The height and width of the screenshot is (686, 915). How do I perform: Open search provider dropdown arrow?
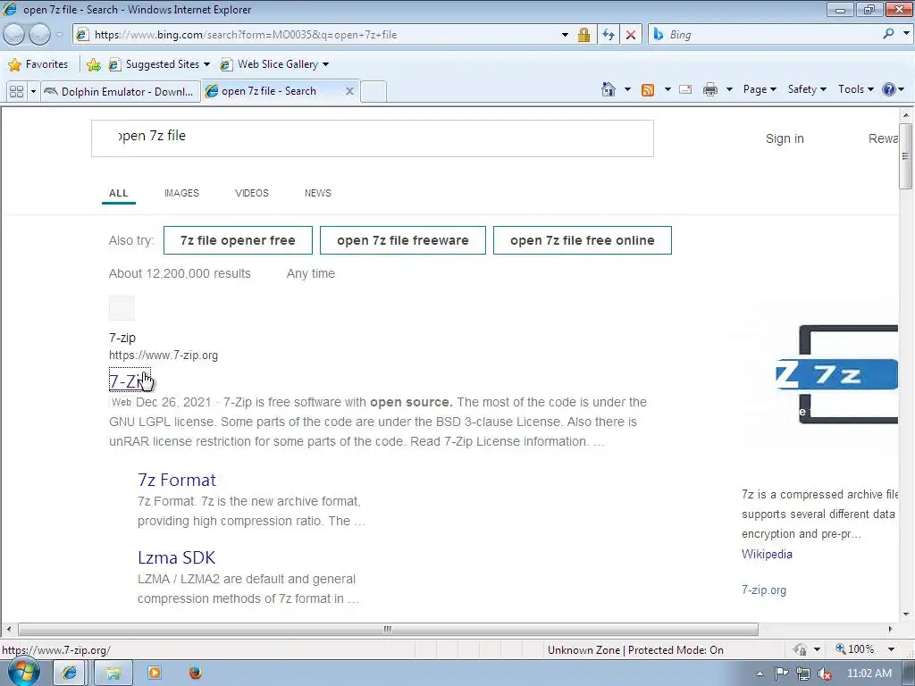click(906, 34)
